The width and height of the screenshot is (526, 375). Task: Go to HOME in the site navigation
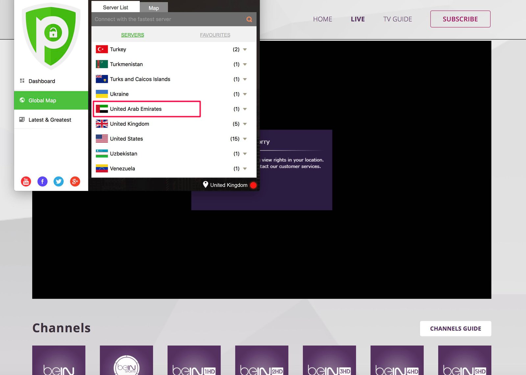(323, 19)
